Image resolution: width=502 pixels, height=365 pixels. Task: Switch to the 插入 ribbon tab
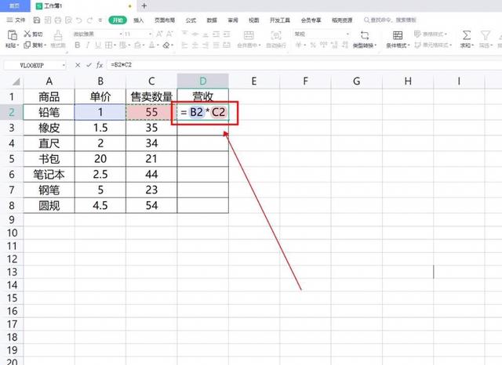coord(139,20)
